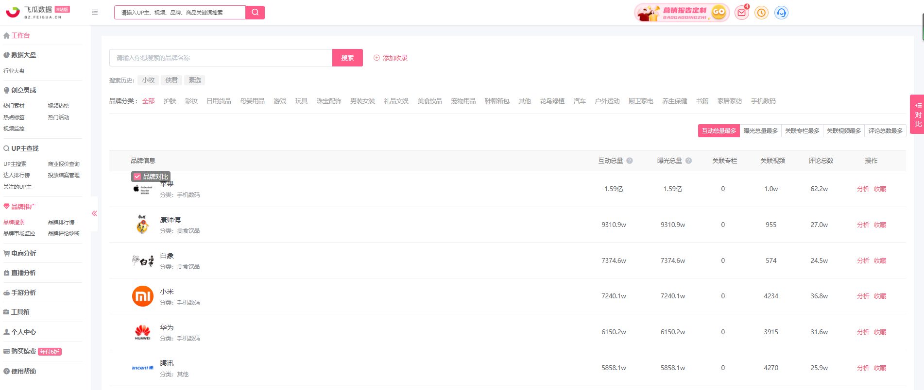This screenshot has height=390, width=924.
Task: Click the clock history icon
Action: [x=761, y=13]
